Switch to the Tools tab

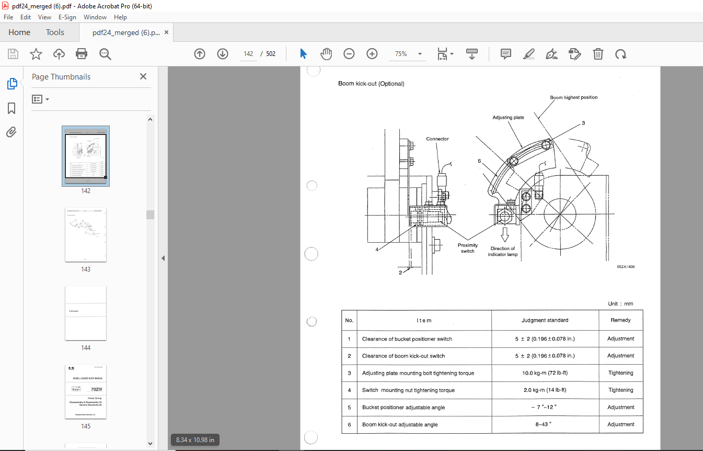point(55,32)
